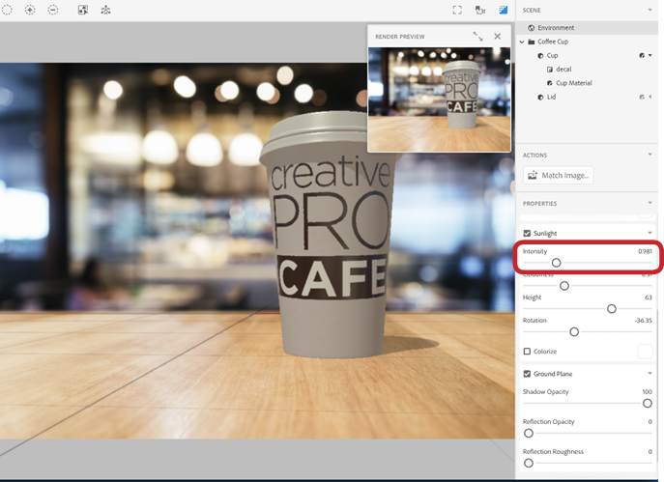The width and height of the screenshot is (664, 482).
Task: Enable the Colorize checkbox
Action: [527, 352]
